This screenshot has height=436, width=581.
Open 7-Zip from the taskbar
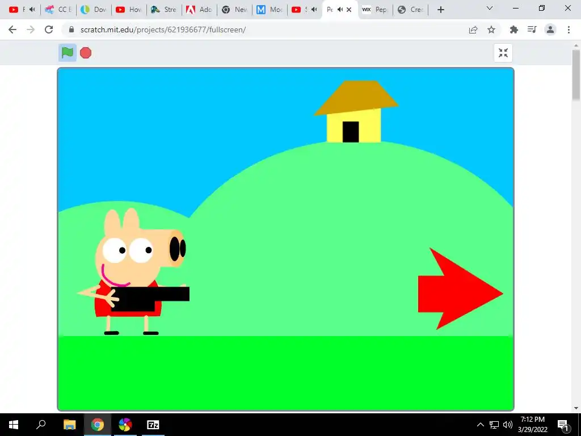[153, 425]
